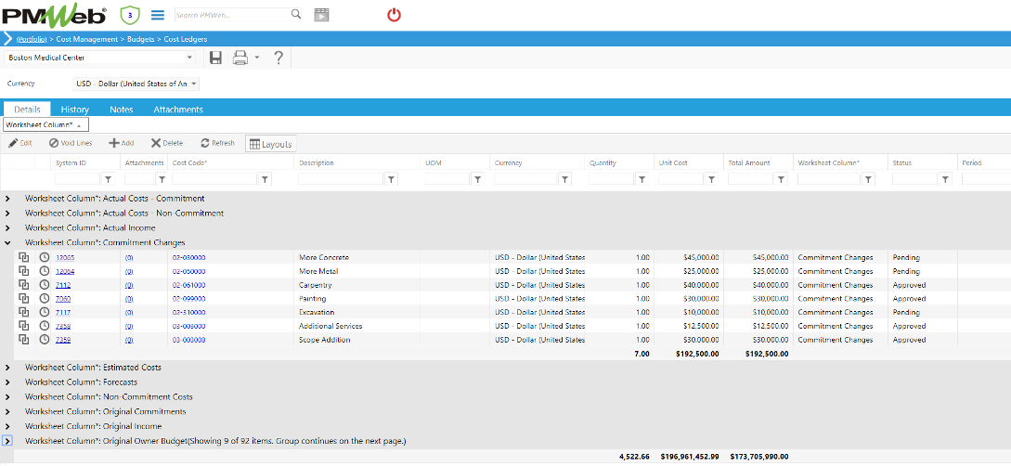Click the Delete button
1011x466 pixels.
pyautogui.click(x=167, y=143)
